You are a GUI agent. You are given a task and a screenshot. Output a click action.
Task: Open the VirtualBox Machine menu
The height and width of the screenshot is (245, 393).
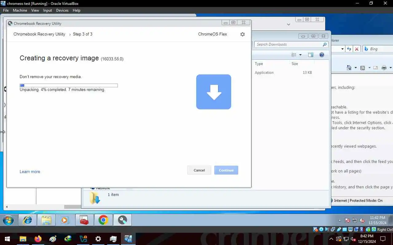click(x=20, y=10)
